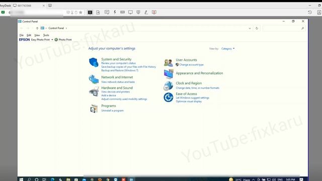The image size is (322, 181).
Task: Click Save backup copies with File History
Action: [129, 67]
